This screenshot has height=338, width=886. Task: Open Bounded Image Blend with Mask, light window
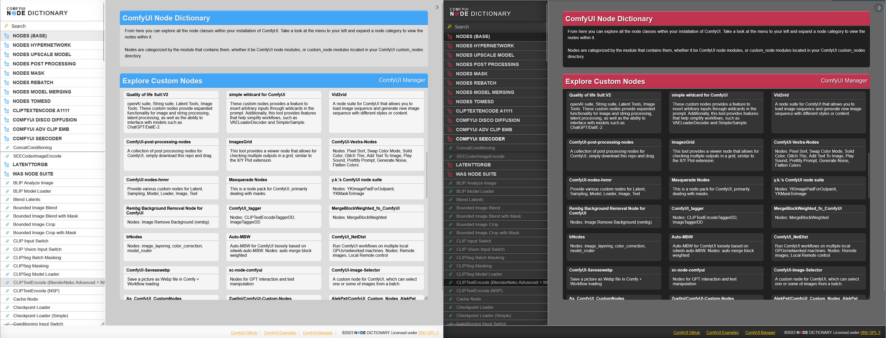(52, 216)
